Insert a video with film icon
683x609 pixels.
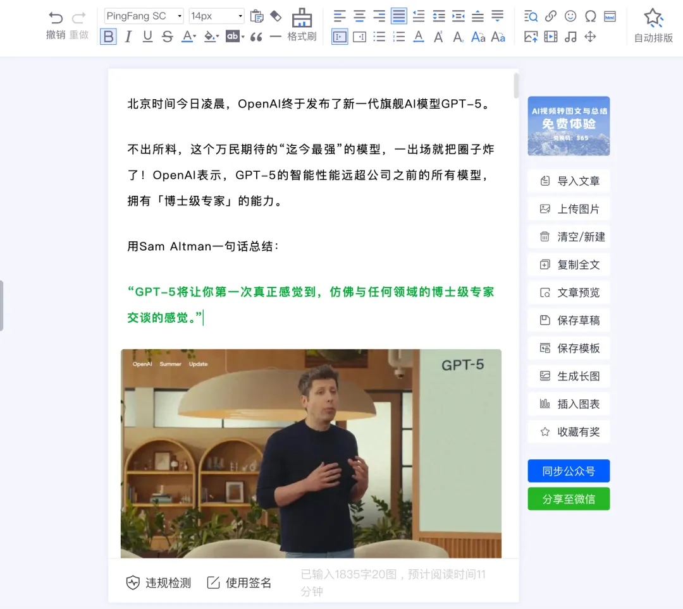pyautogui.click(x=551, y=37)
